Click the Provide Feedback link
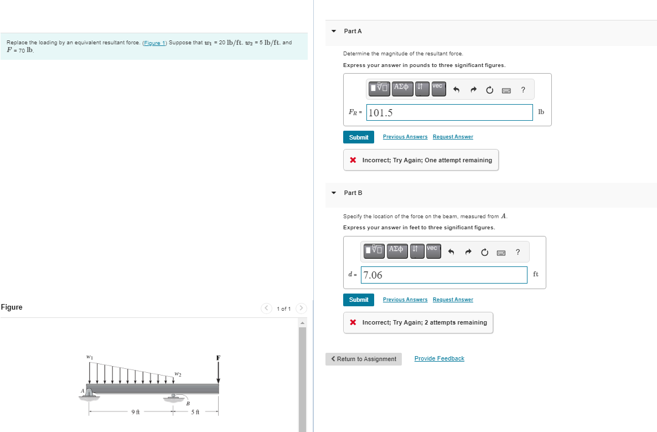 point(439,358)
